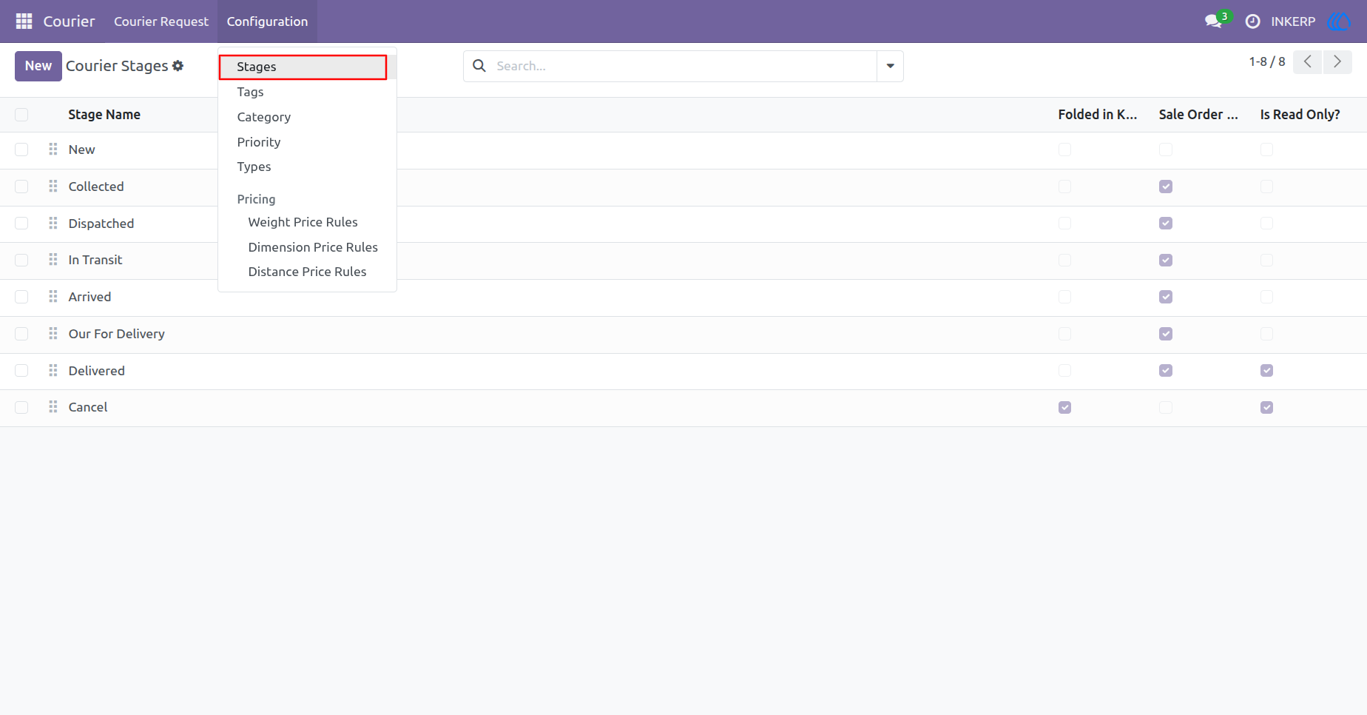
Task: Open the apps grid menu icon
Action: click(x=24, y=21)
